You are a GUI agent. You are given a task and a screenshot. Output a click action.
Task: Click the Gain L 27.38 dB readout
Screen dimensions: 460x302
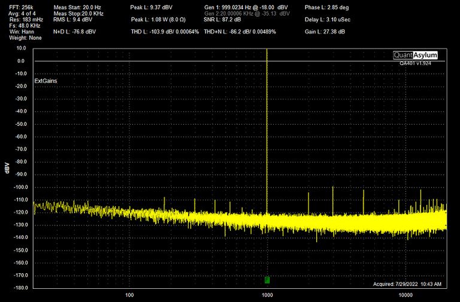tap(323, 31)
